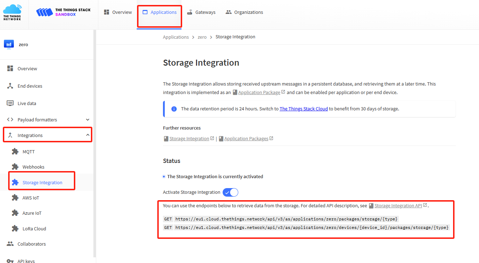
Task: Click book icon before Application Packages resource
Action: [x=221, y=139]
